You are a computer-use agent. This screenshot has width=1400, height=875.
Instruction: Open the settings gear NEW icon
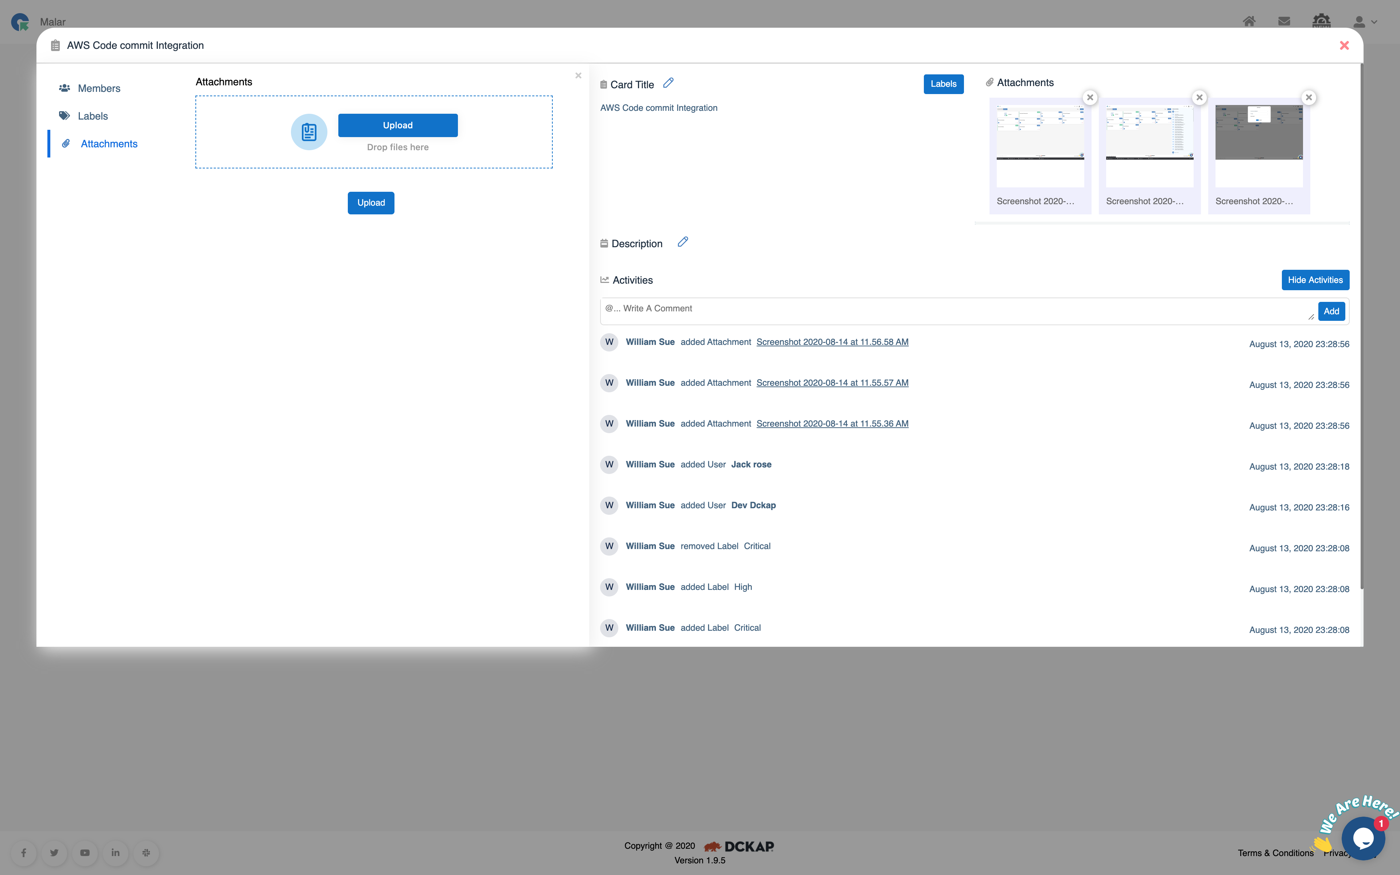[1321, 21]
